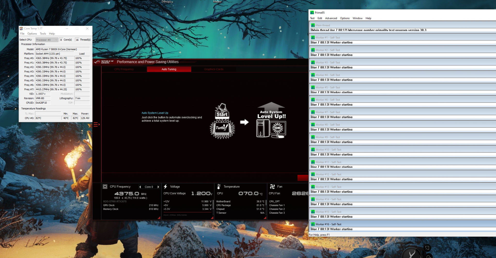Screen dimensions: 496x258
Task: Open the Edit menu in Prime95
Action: click(x=320, y=18)
